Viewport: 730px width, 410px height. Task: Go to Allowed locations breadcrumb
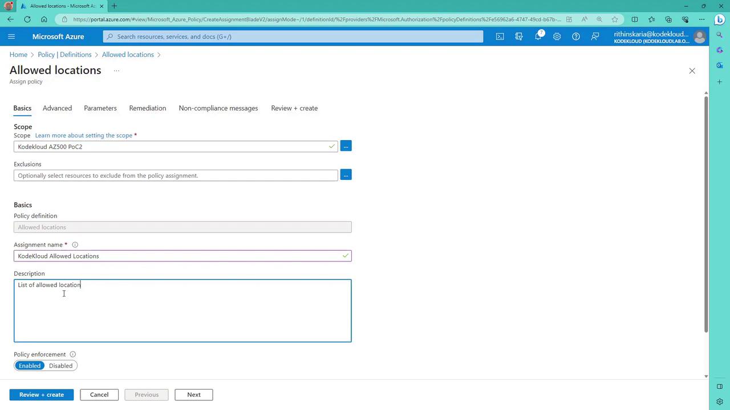pyautogui.click(x=128, y=55)
